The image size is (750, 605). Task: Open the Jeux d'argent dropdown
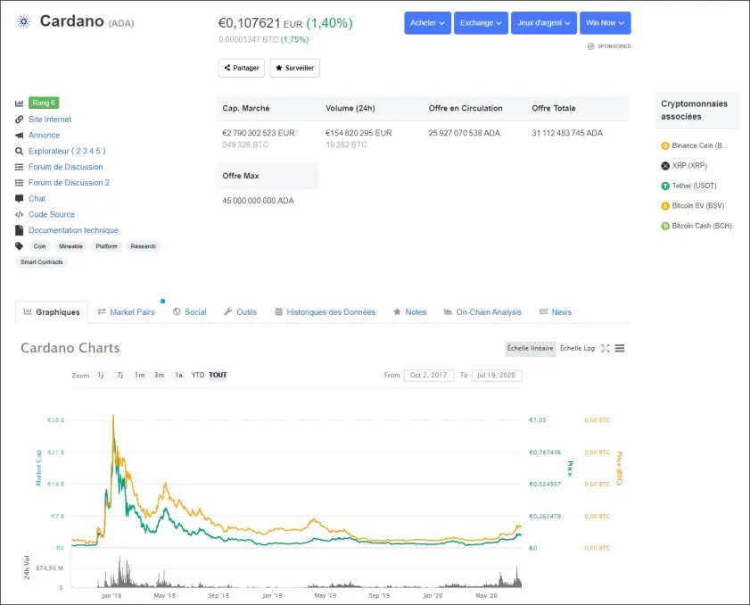(544, 23)
